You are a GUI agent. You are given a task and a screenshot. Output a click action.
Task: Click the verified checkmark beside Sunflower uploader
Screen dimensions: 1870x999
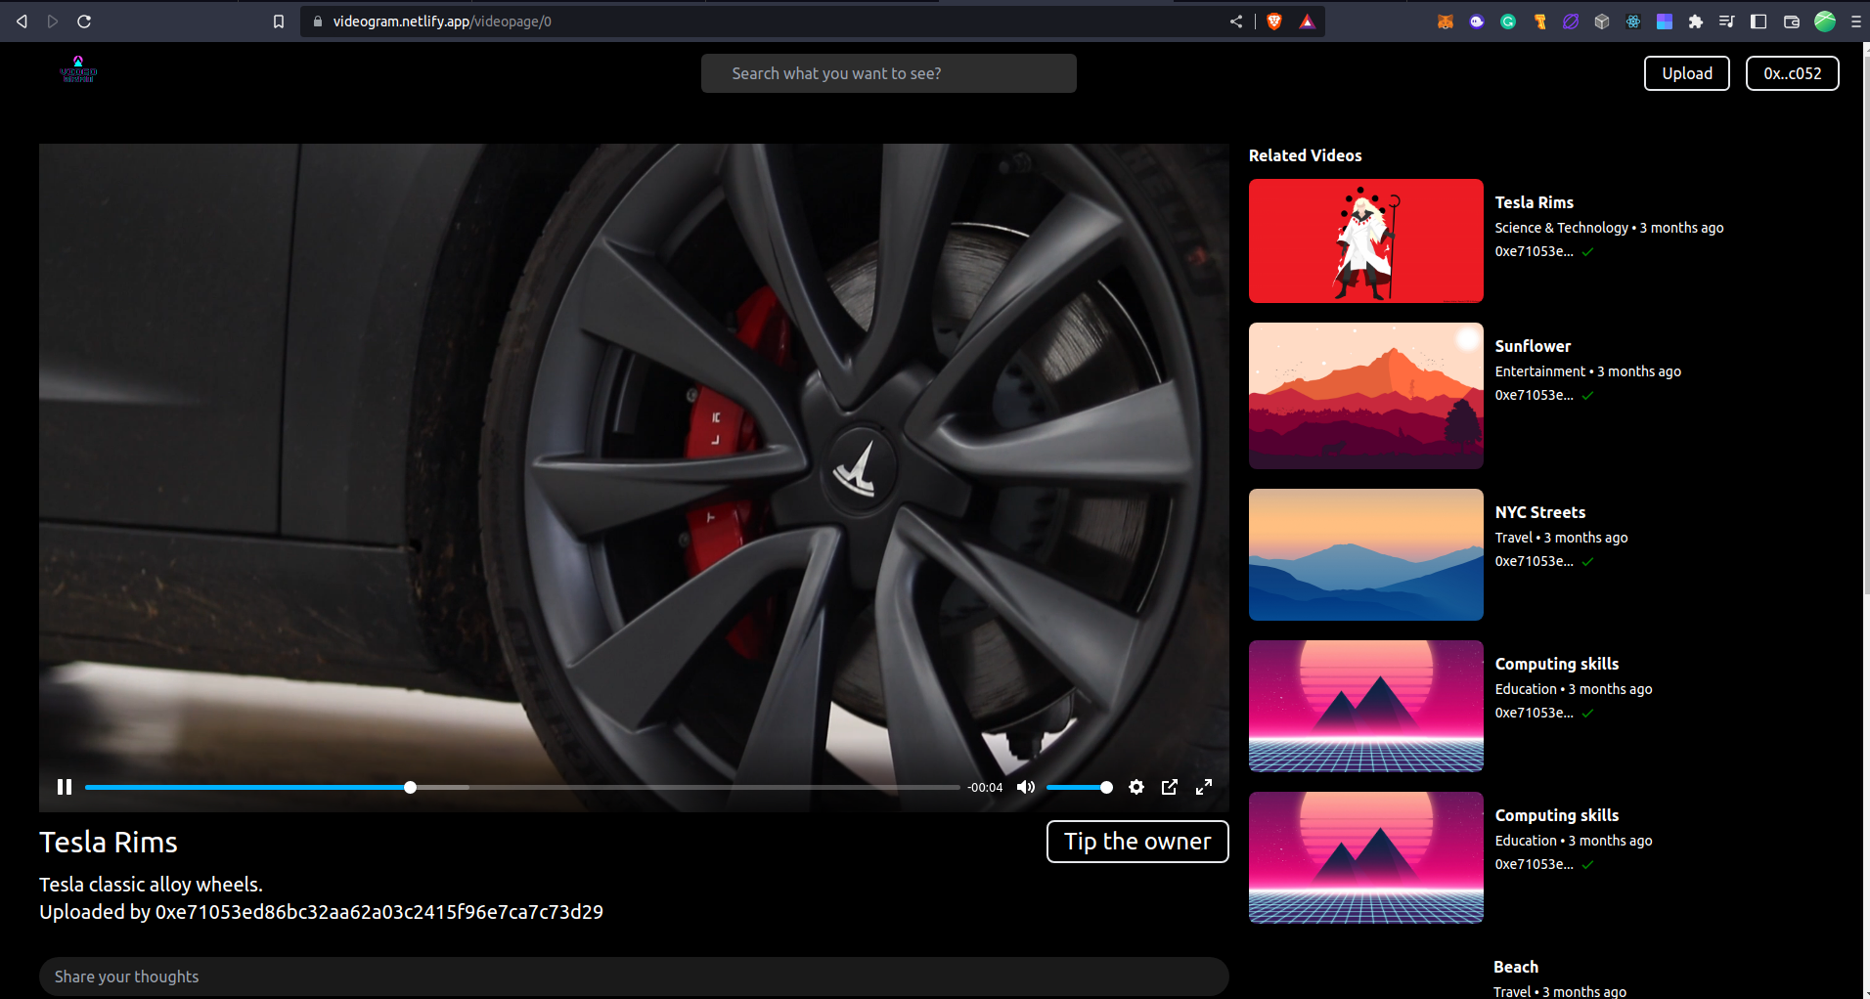1587,395
